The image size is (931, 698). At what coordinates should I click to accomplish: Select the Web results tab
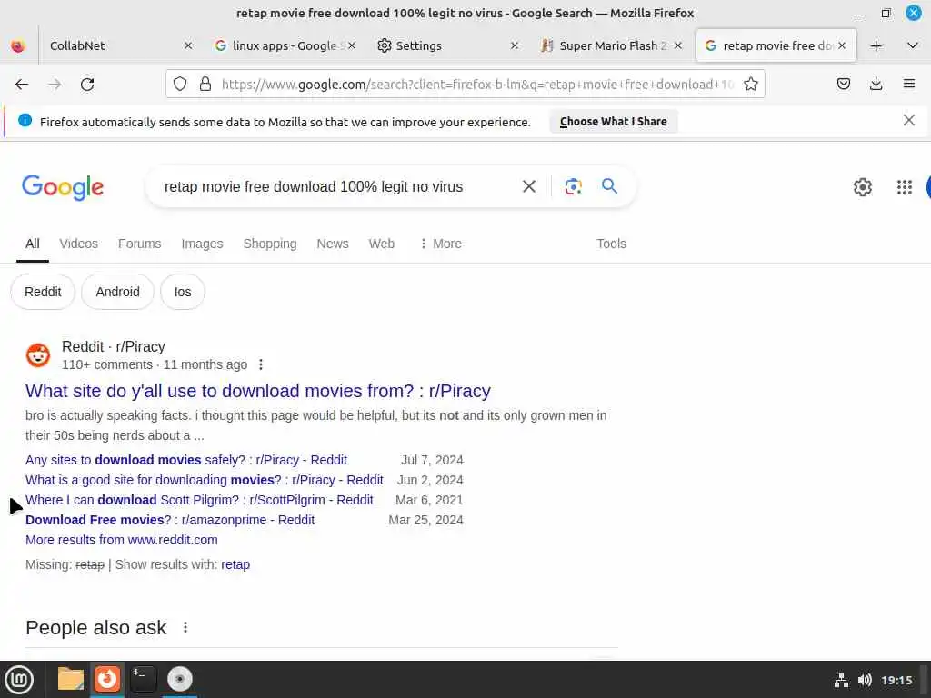(381, 244)
